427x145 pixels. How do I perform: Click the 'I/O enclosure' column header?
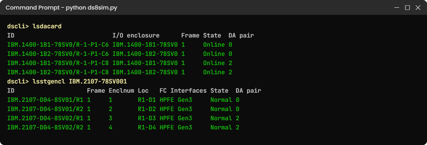click(x=136, y=36)
